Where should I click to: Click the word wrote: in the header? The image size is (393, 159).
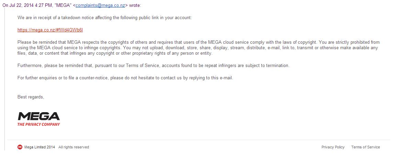click(135, 5)
